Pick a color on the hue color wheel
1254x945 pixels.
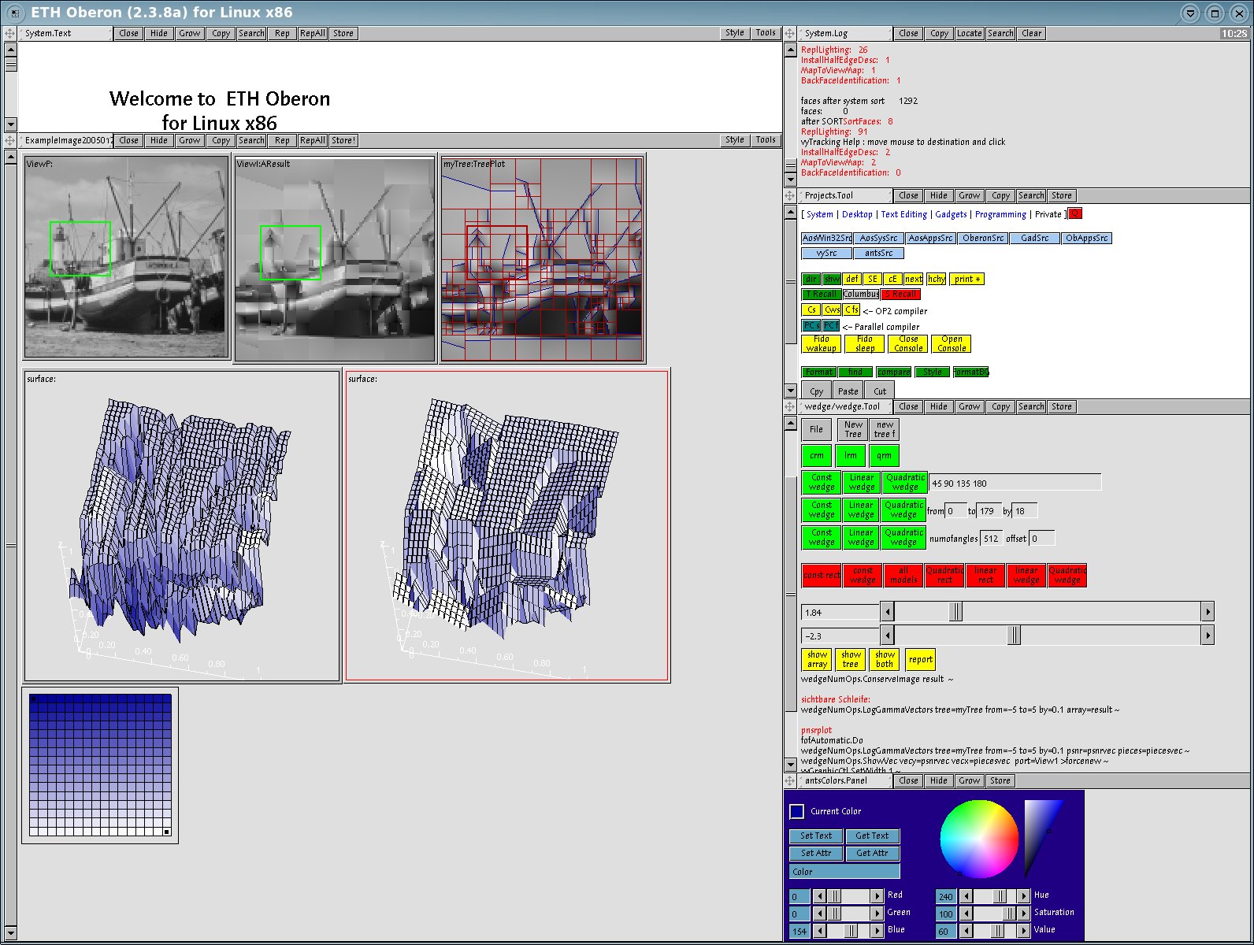click(x=979, y=839)
